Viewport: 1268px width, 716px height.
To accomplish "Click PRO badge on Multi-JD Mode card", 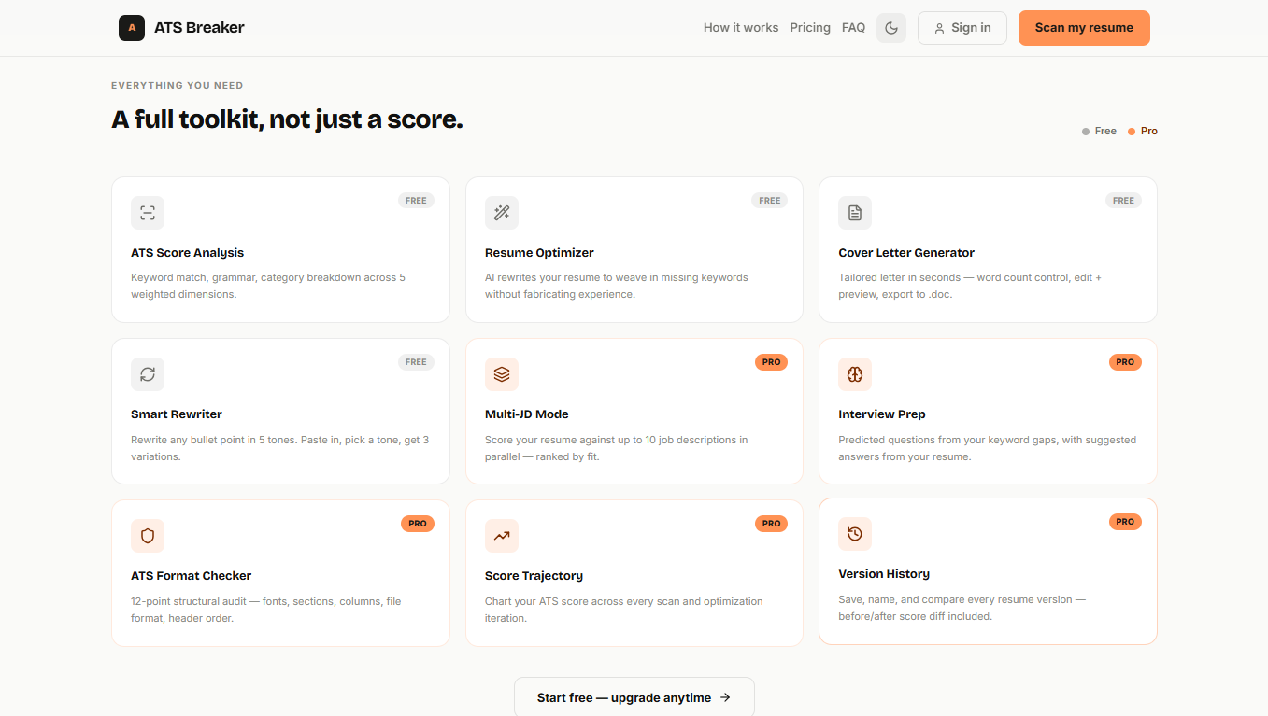I will (x=771, y=362).
